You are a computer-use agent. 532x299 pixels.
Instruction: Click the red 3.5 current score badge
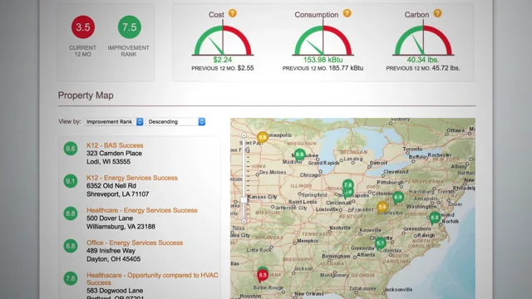coord(83,27)
